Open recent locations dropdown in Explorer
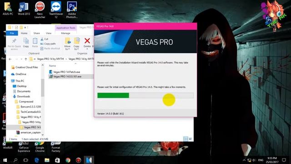The image size is (291, 164). click(21, 59)
